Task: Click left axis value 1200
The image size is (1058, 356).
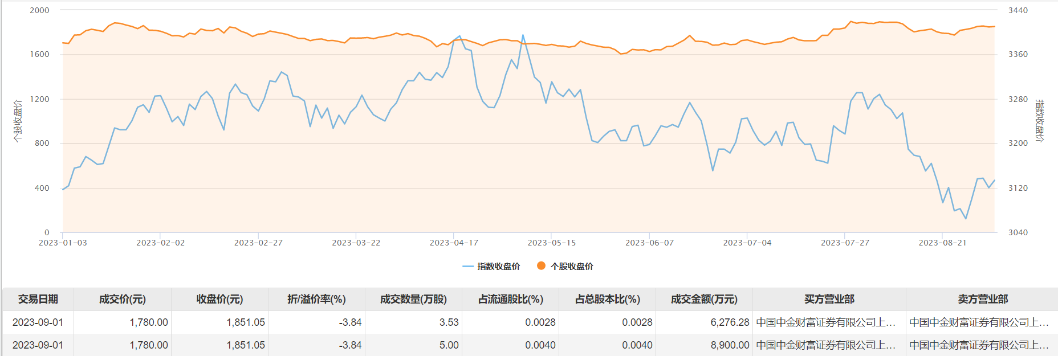Action: tap(39, 99)
